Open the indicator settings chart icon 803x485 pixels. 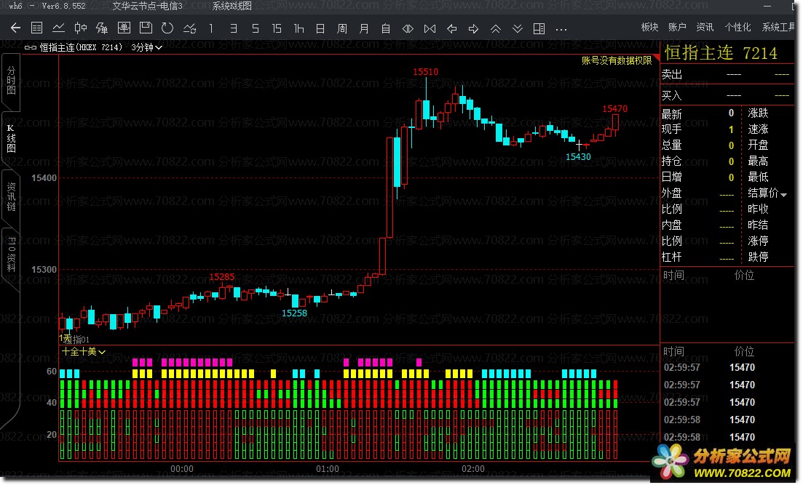(x=189, y=28)
